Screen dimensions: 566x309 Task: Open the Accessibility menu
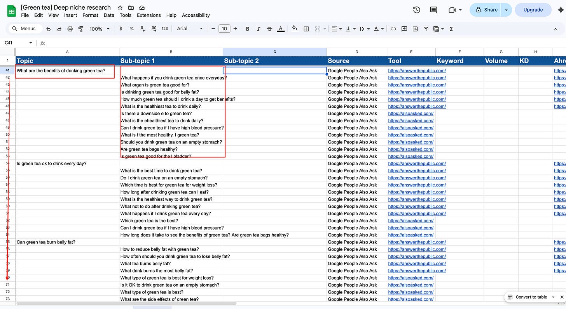pyautogui.click(x=196, y=15)
